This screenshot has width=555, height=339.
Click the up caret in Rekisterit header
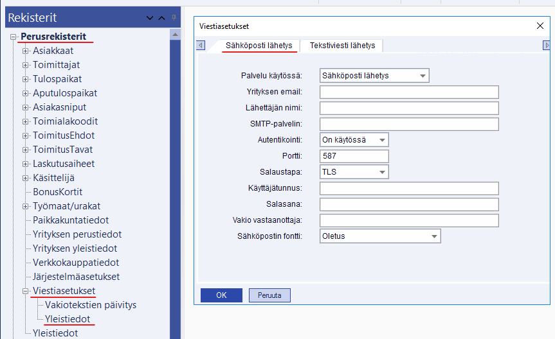click(162, 18)
